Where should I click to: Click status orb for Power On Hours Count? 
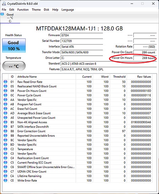coord(5,91)
